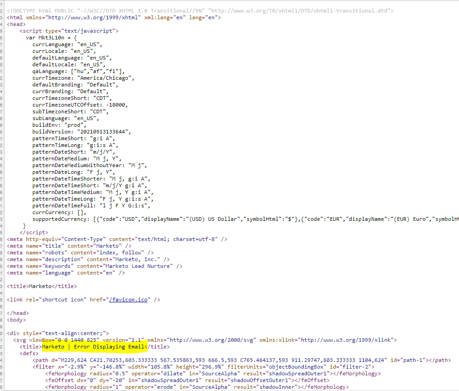The image size is (459, 391).
Task: Click the patternDateTimeLong line
Action: point(93,199)
